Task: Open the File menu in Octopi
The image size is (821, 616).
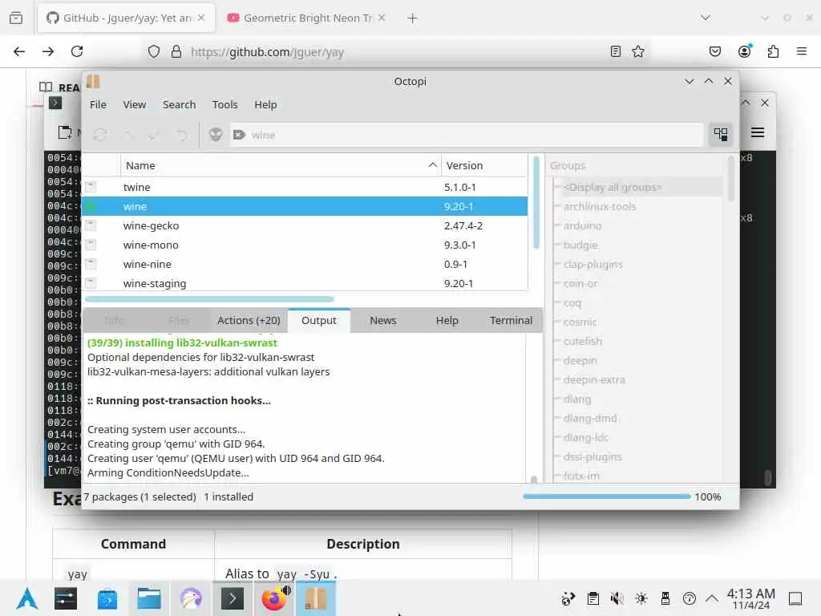Action: pos(98,105)
